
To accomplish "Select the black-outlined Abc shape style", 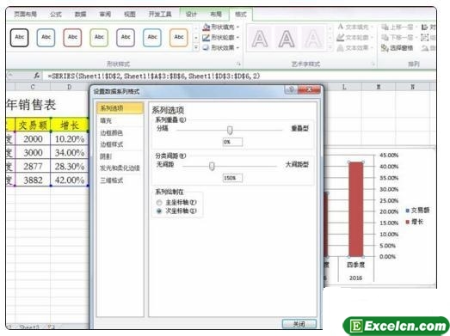I will [20, 38].
